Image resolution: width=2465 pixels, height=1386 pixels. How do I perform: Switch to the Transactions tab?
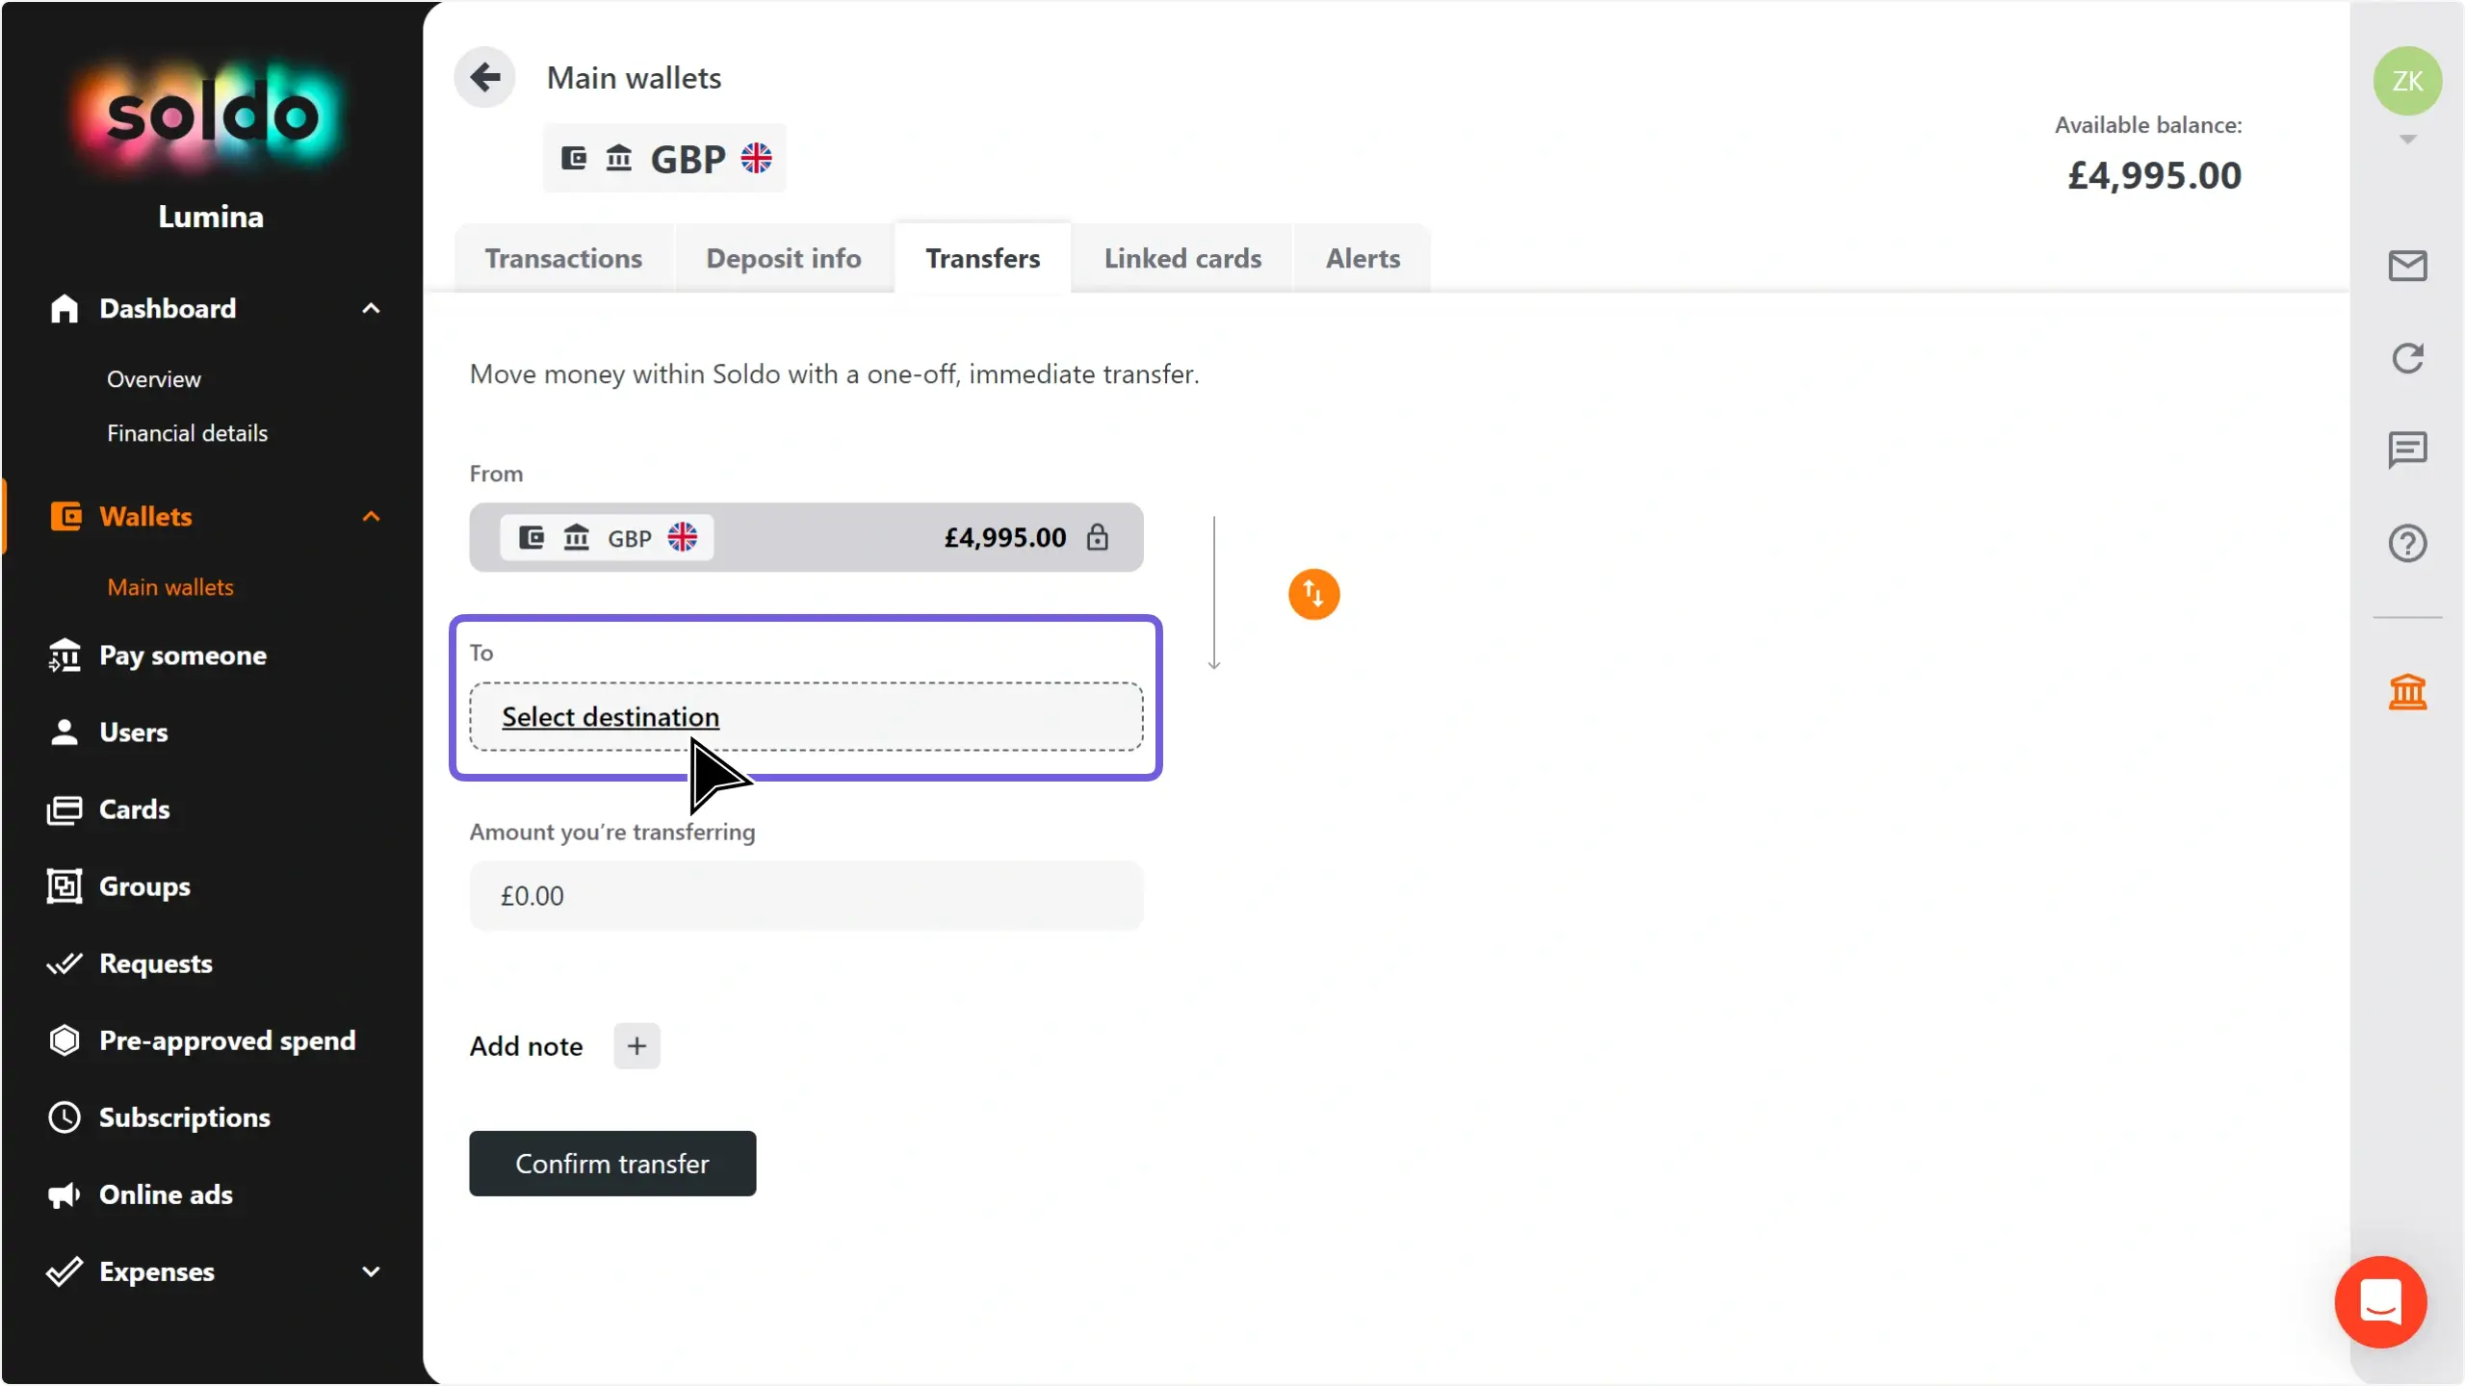pyautogui.click(x=563, y=258)
